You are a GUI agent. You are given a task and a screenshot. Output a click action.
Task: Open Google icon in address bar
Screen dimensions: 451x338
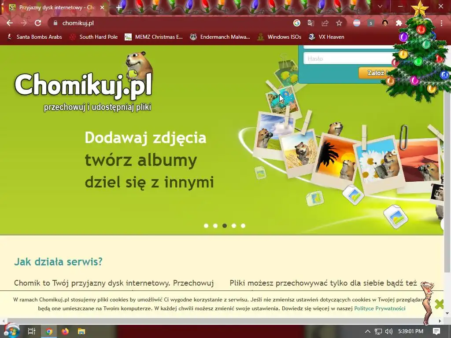click(x=297, y=23)
